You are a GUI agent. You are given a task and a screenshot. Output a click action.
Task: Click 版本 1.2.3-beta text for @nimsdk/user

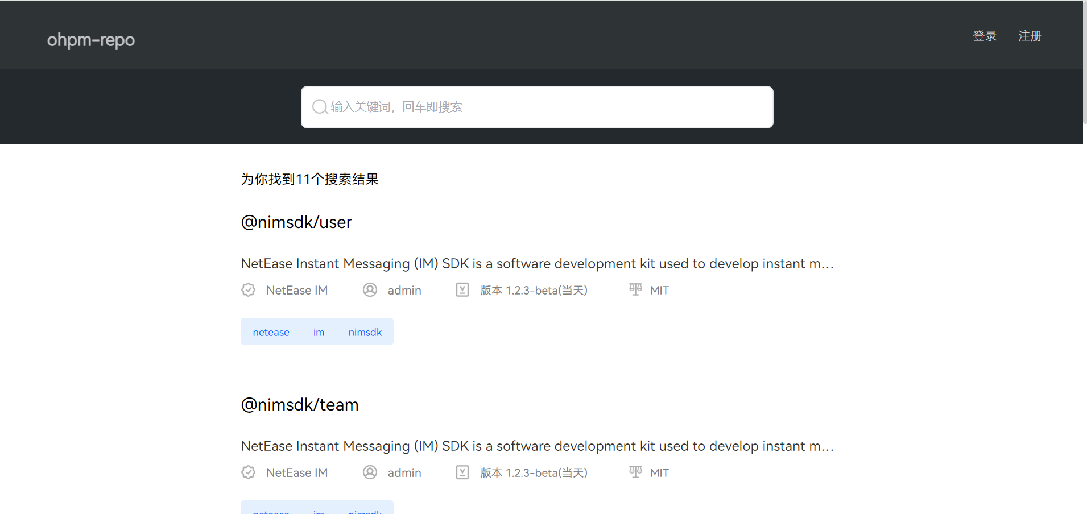pos(534,291)
